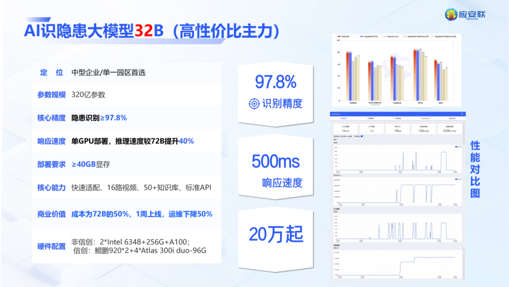Screen dimensions: 509x287
Task: Click the 商业价值 row label
Action: 51,214
